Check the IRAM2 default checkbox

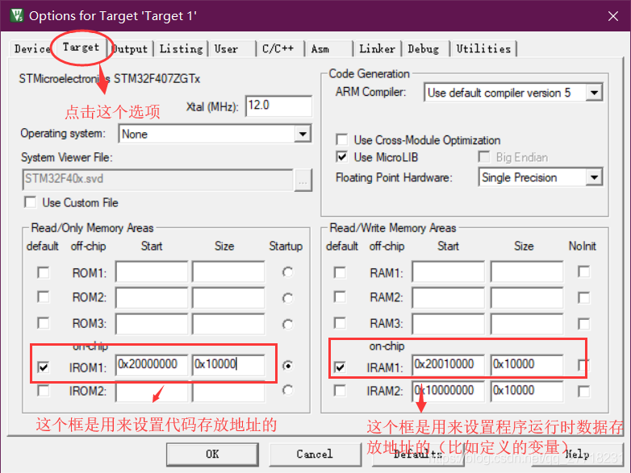[340, 391]
